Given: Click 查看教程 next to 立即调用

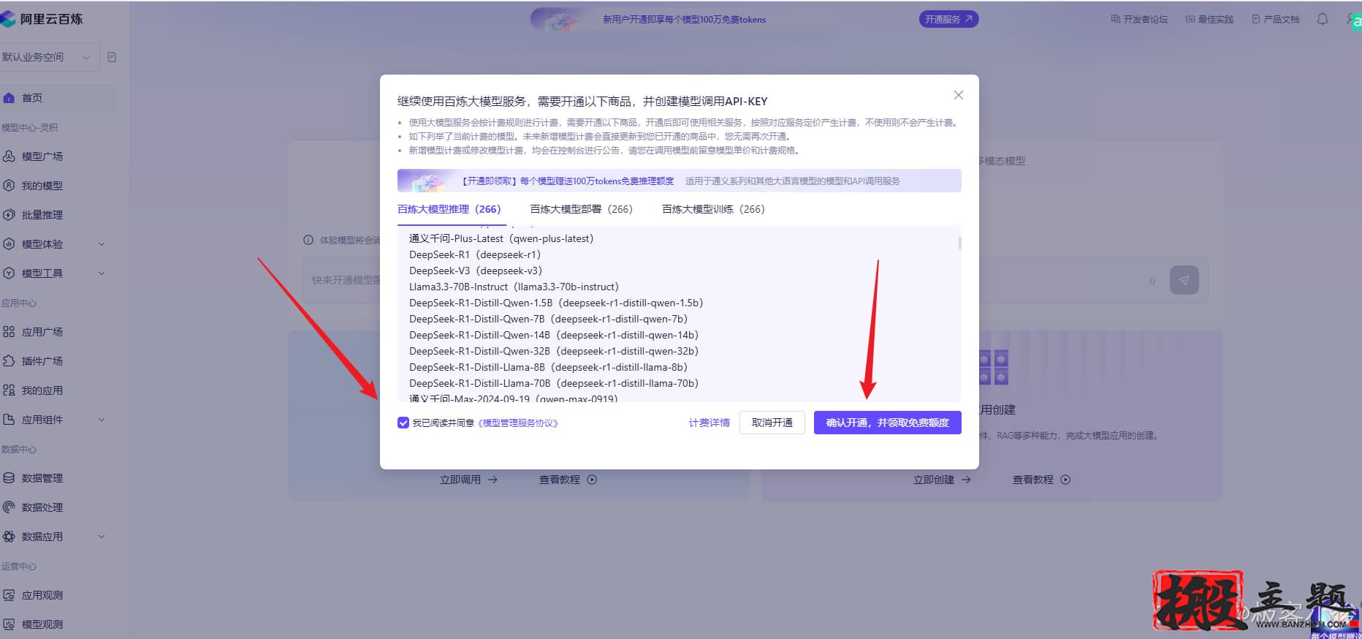Looking at the screenshot, I should click(x=568, y=480).
